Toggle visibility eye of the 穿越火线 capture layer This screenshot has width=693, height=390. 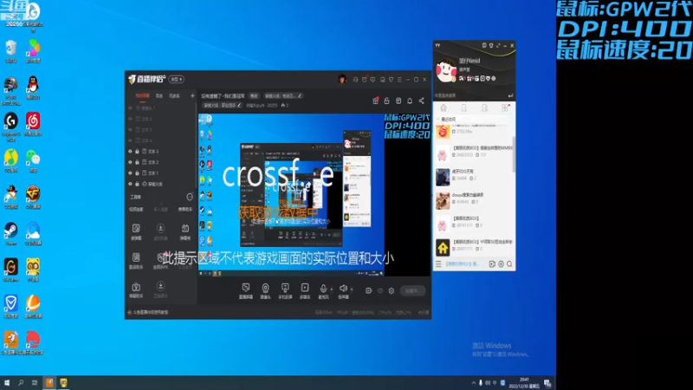131,184
